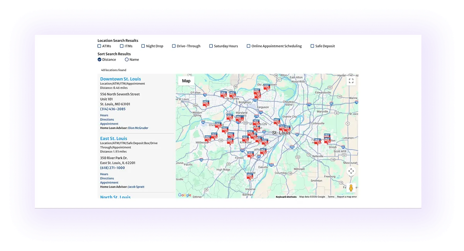This screenshot has width=464, height=251.
Task: Select the Pegman street view figure
Action: tap(350, 188)
